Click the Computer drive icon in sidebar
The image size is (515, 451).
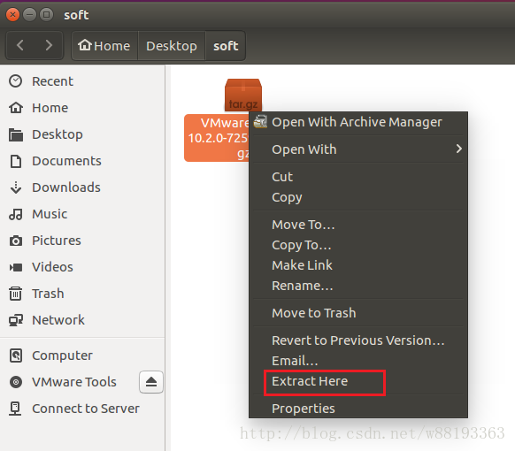[x=15, y=355]
